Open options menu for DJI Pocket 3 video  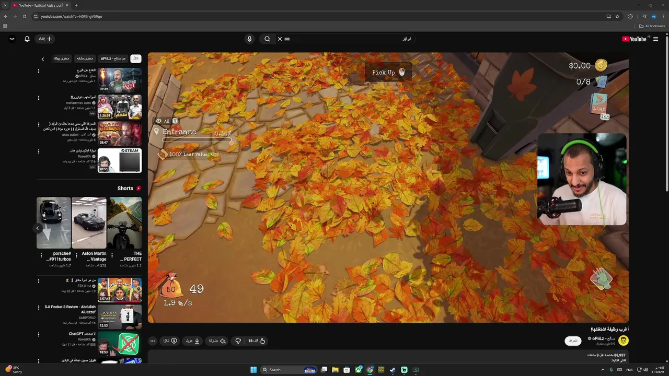[38, 307]
